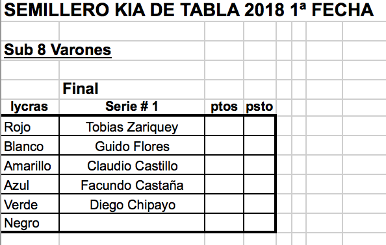The width and height of the screenshot is (386, 245).
Task: Select the Facundo Castaña cell
Action: 132,184
